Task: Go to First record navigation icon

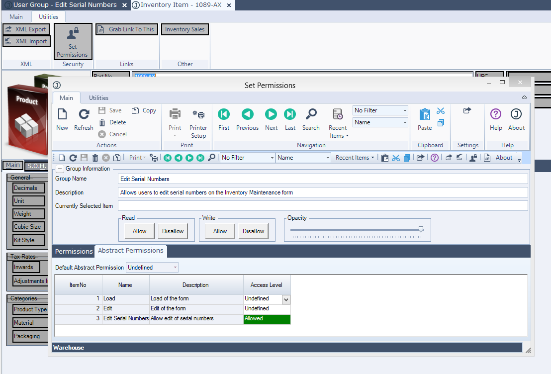Action: pos(224,115)
